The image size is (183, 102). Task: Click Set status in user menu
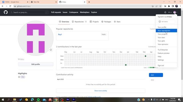pos(166,22)
